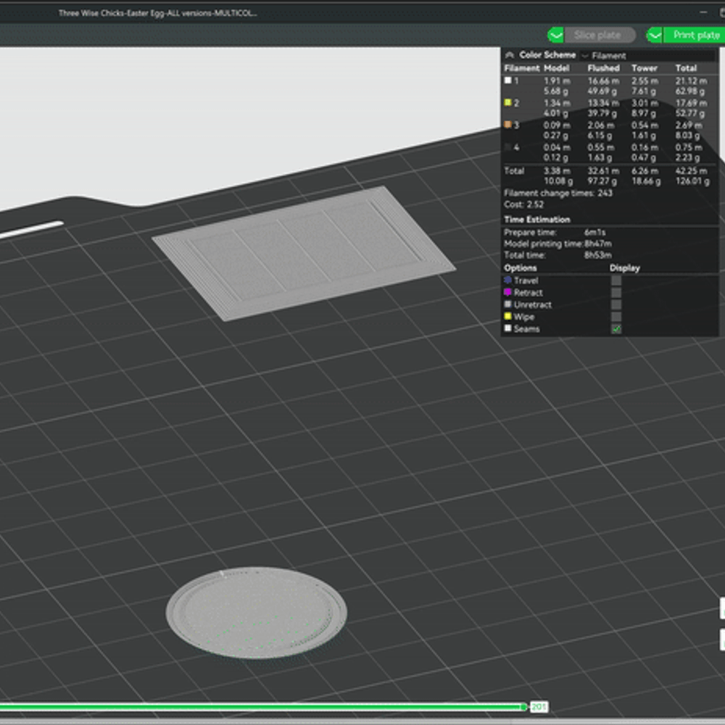Image resolution: width=725 pixels, height=725 pixels.
Task: Click the magenta Retract legend icon
Action: tap(507, 292)
